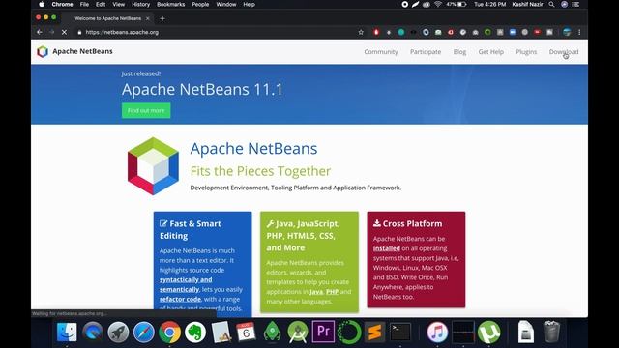The image size is (619, 348).
Task: Follow the Java link in green card
Action: coord(316,292)
